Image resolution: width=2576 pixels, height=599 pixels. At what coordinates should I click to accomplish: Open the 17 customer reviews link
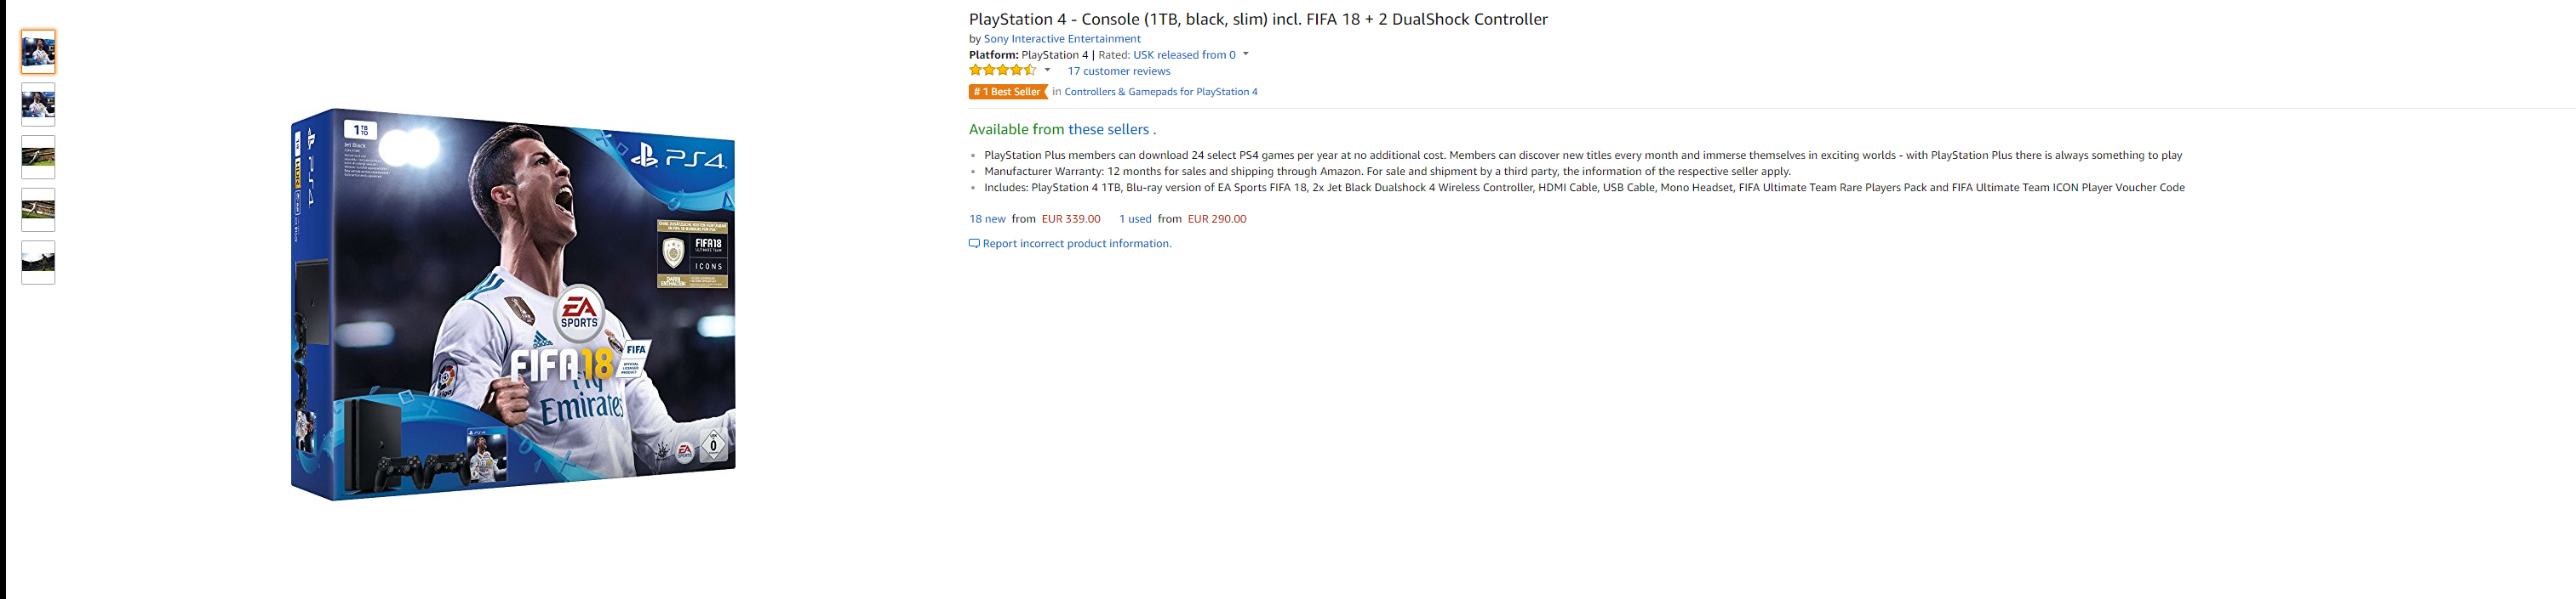pyautogui.click(x=1118, y=71)
